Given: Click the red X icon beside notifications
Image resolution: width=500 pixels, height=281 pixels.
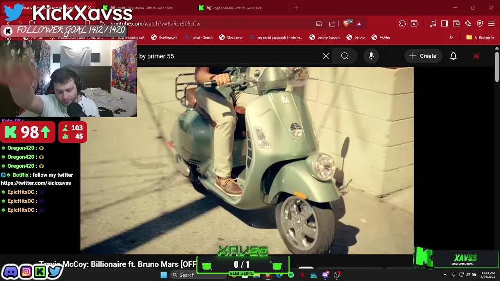Looking at the screenshot, I should (476, 56).
